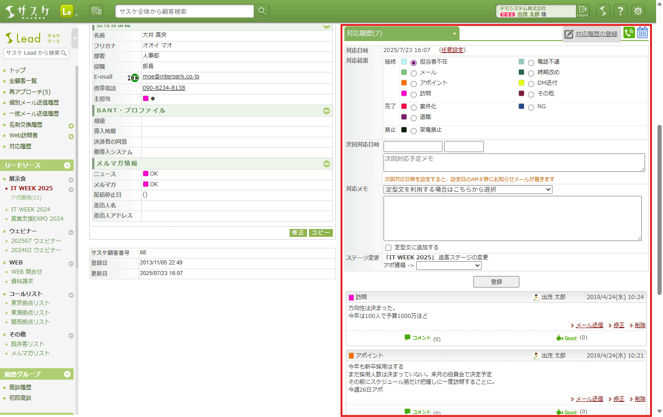Open 全顧客一覧 in the sidebar
Screen dimensions: 663x417
point(23,81)
